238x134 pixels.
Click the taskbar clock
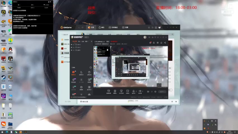click(x=229, y=132)
